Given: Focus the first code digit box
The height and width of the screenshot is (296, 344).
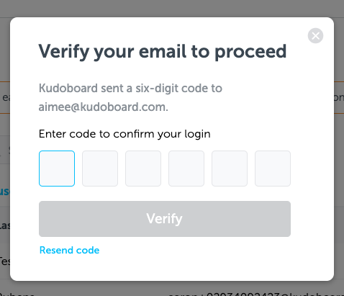Looking at the screenshot, I should [x=57, y=169].
